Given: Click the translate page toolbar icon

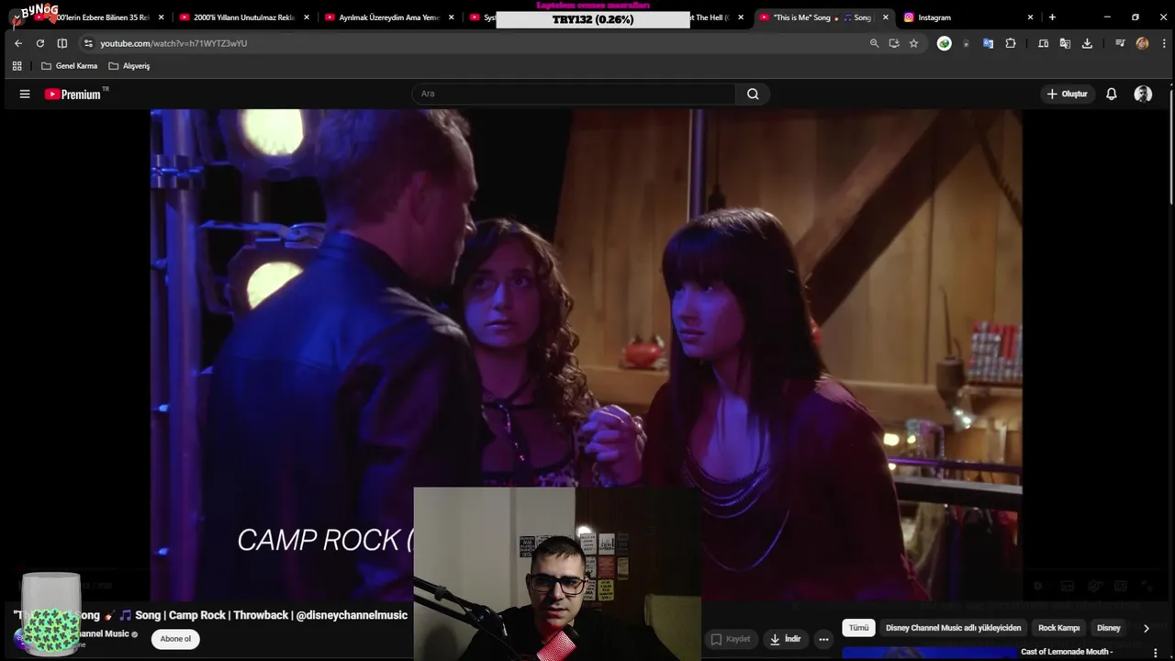Looking at the screenshot, I should 1065,43.
